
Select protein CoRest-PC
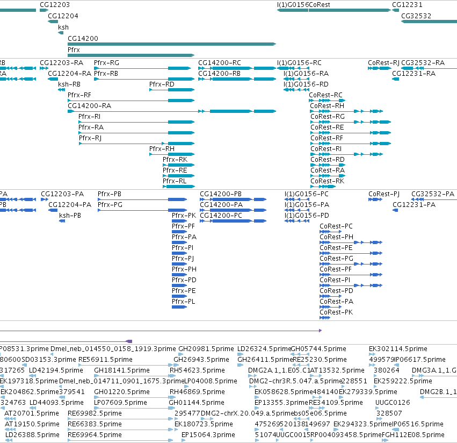(x=330, y=232)
